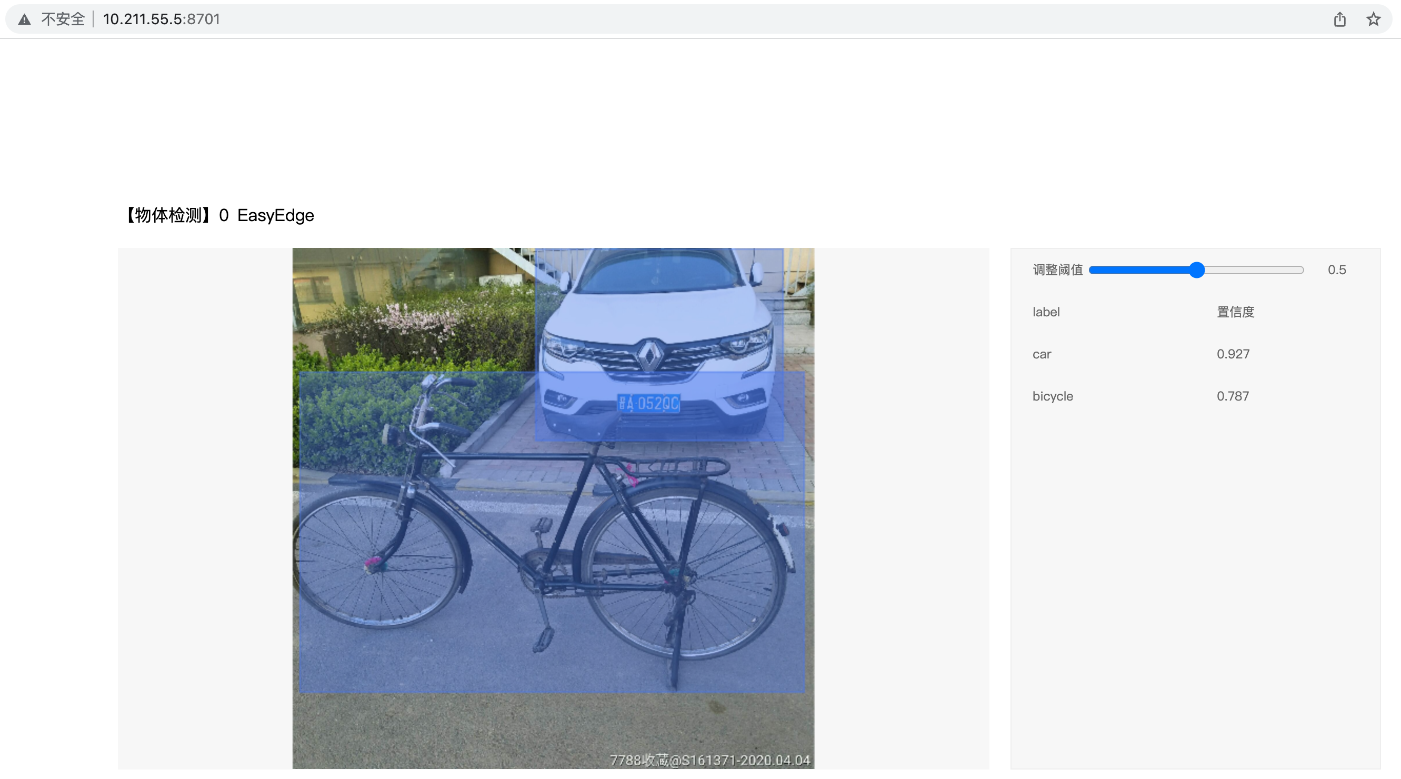This screenshot has width=1401, height=779.
Task: Click the address bar URL 10.211.55.5:8701
Action: point(162,19)
